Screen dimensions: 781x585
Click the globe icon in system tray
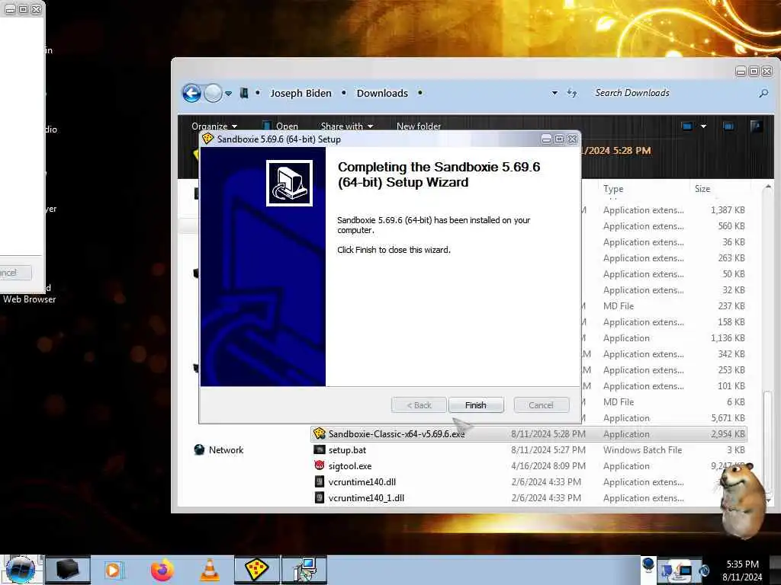[x=648, y=564]
